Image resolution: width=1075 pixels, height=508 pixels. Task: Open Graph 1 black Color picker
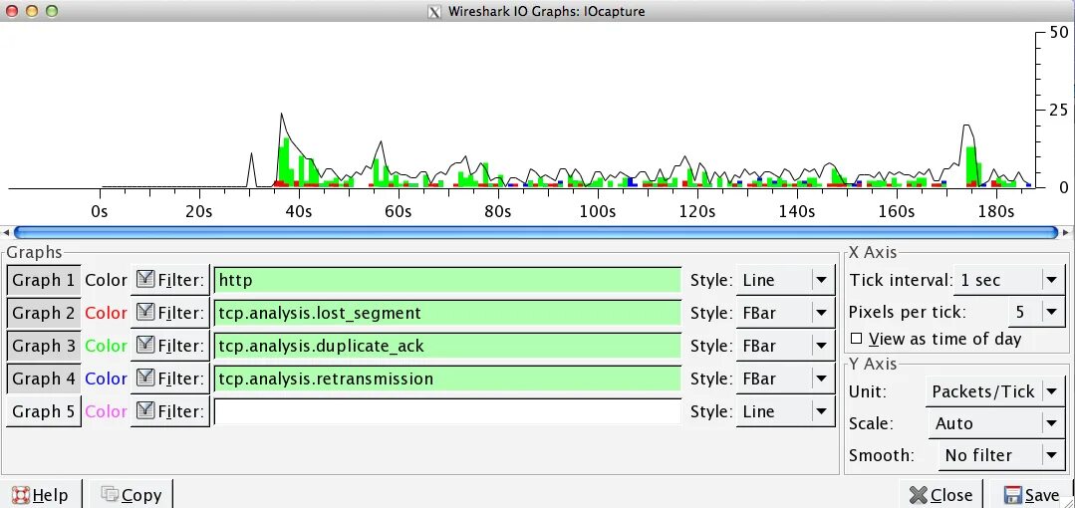point(106,280)
